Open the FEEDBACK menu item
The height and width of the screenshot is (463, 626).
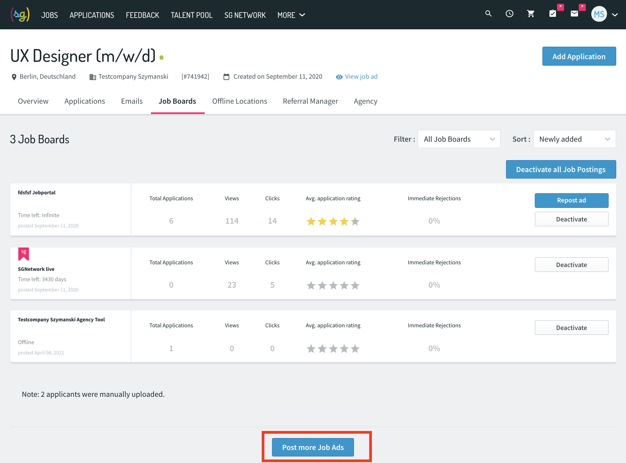[x=143, y=15]
